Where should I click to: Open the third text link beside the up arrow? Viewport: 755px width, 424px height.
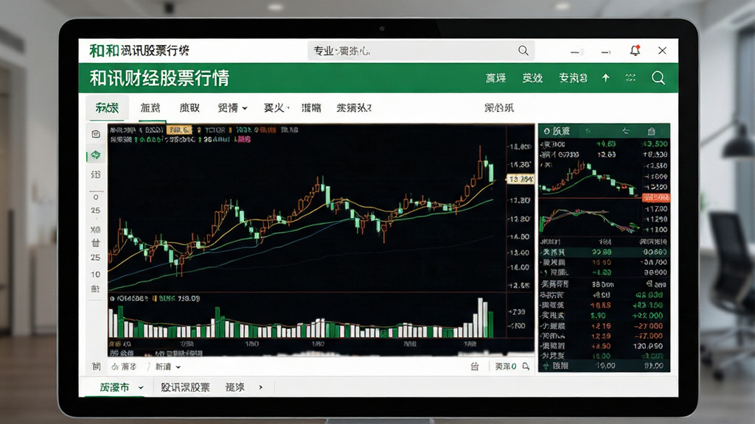coord(573,78)
